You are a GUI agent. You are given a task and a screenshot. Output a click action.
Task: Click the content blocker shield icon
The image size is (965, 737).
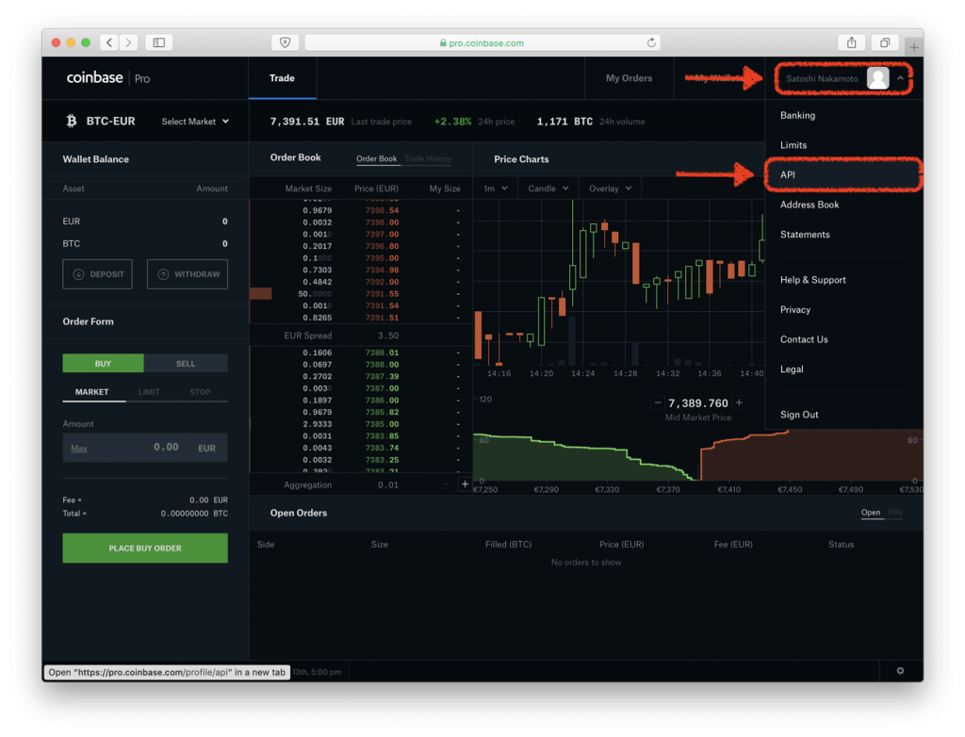[286, 42]
